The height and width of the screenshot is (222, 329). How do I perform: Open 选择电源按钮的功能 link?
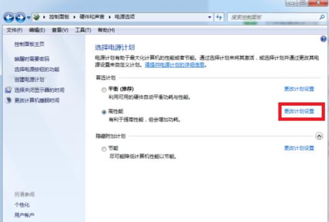tap(37, 69)
